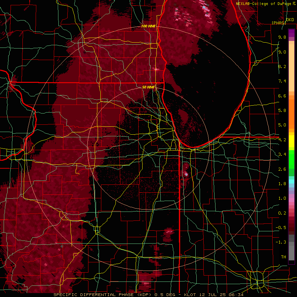Pick the light peach colorbar segment
This screenshot has height=297, width=297.
291,68
